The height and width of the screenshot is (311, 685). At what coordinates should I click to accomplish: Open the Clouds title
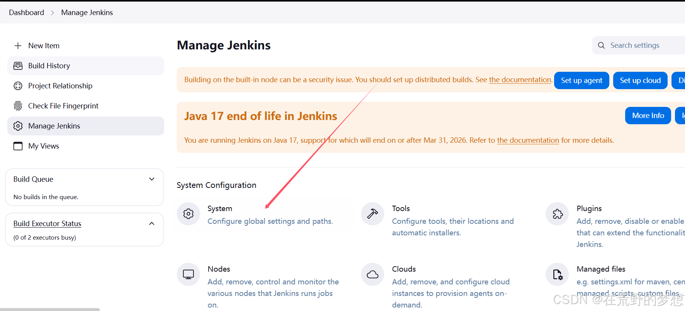(404, 269)
